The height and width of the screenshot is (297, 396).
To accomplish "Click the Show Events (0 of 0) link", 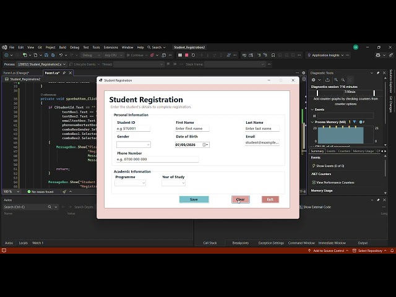I will [x=330, y=166].
